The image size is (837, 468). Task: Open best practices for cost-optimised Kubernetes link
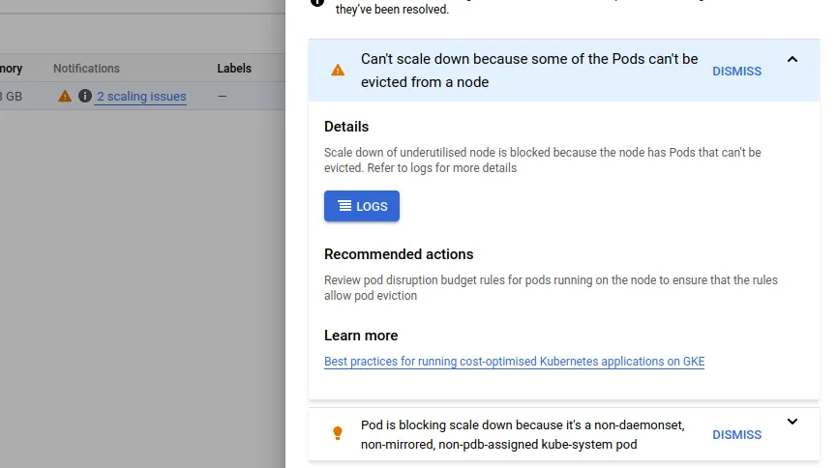514,362
